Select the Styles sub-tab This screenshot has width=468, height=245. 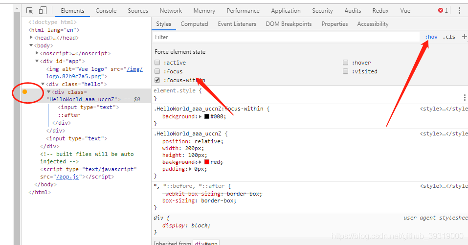[163, 24]
